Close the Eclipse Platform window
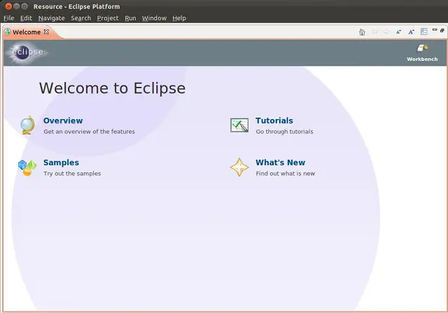 [x=8, y=6]
